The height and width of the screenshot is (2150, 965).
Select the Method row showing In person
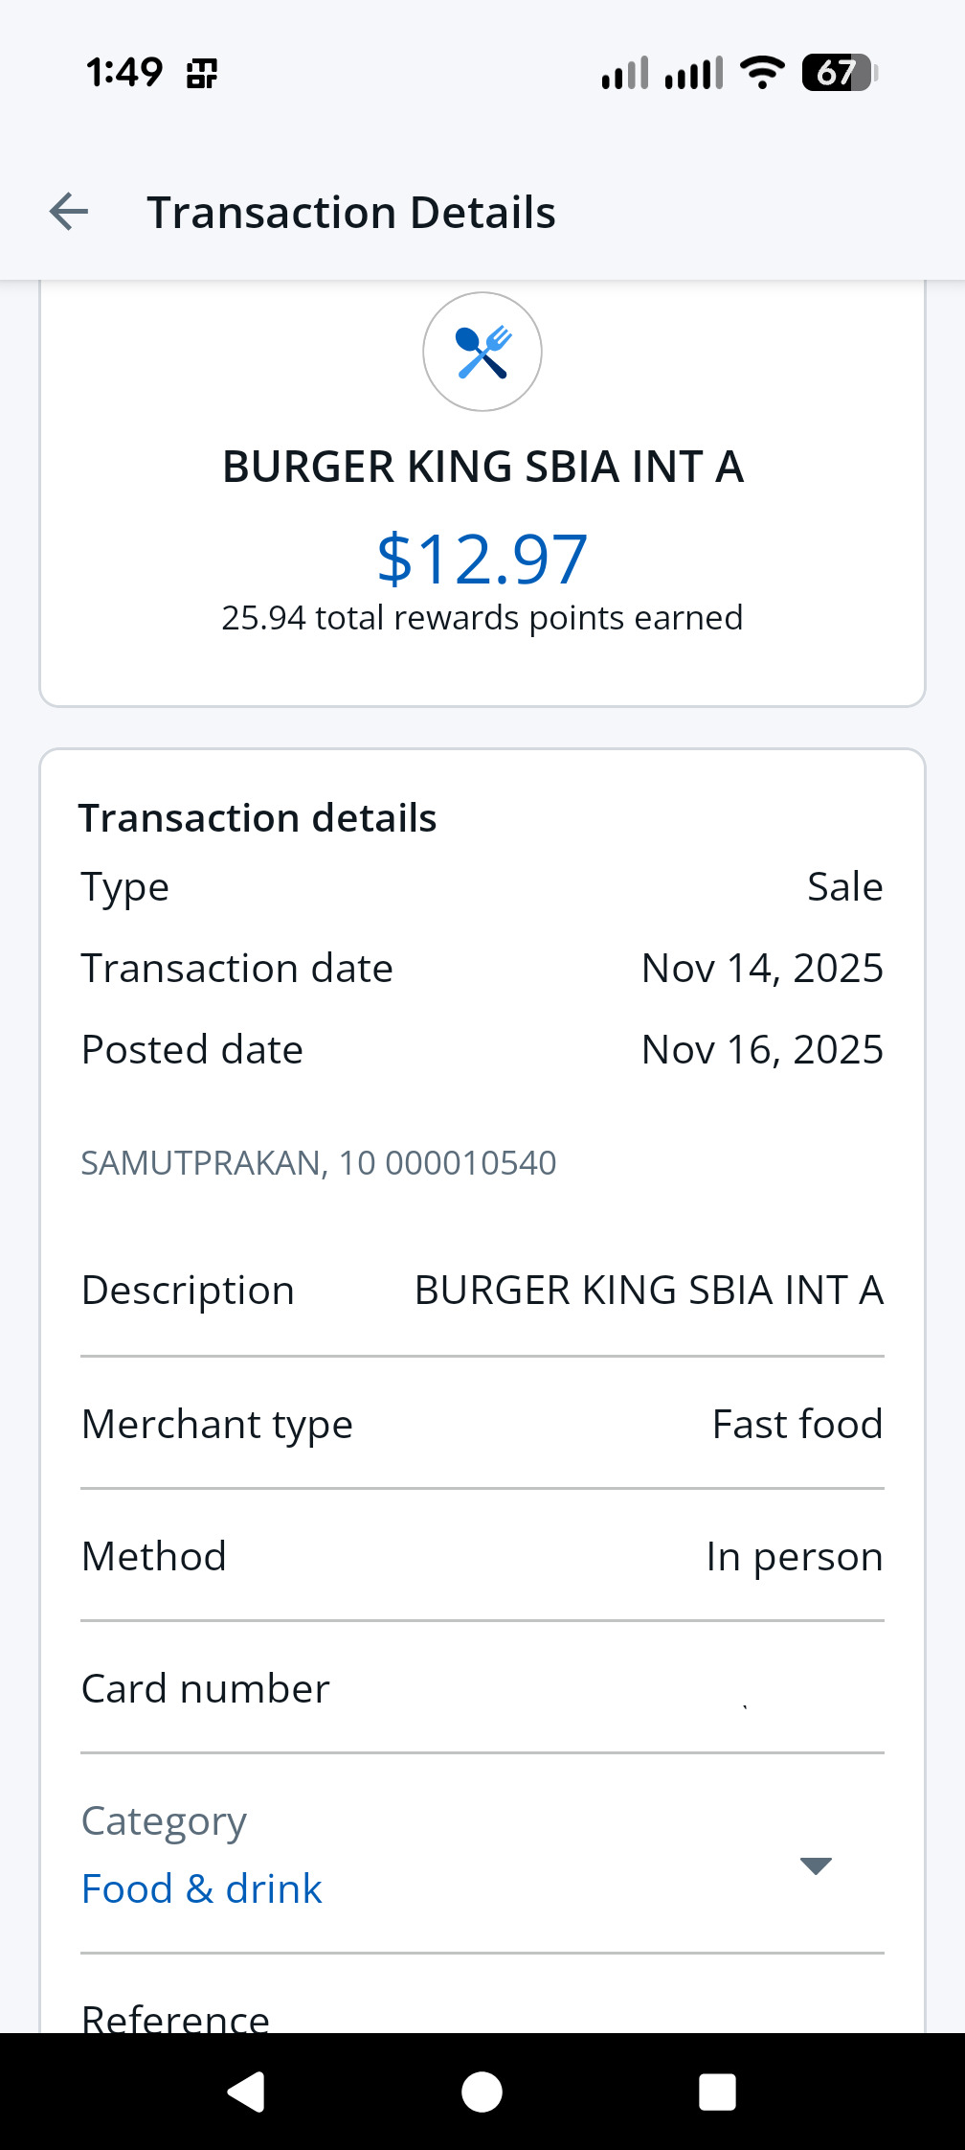(482, 1556)
